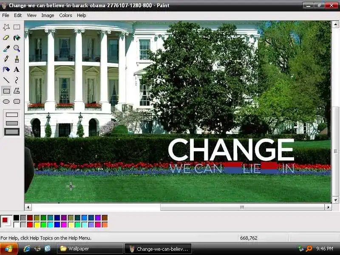
Task: Open the View menu
Action: [31, 15]
